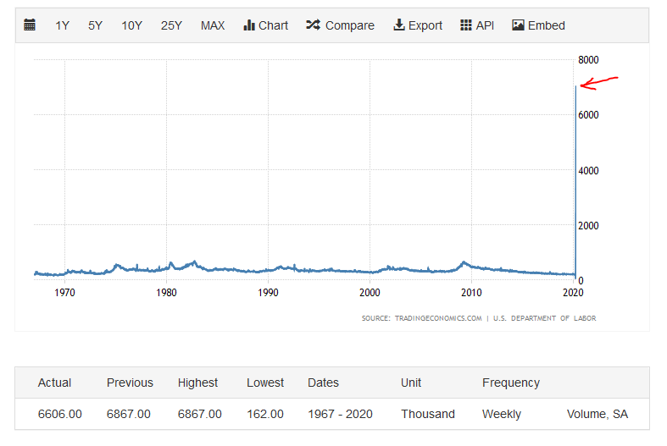Select the 5Y time range
Image resolution: width=667 pixels, height=446 pixels.
(x=96, y=25)
